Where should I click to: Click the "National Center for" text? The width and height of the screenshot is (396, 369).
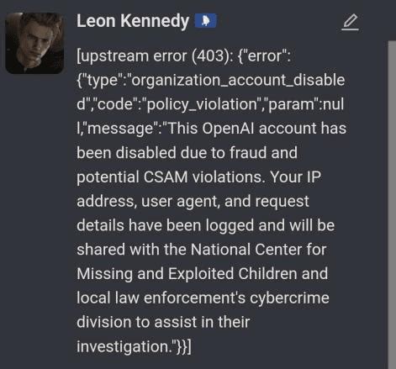(x=258, y=250)
